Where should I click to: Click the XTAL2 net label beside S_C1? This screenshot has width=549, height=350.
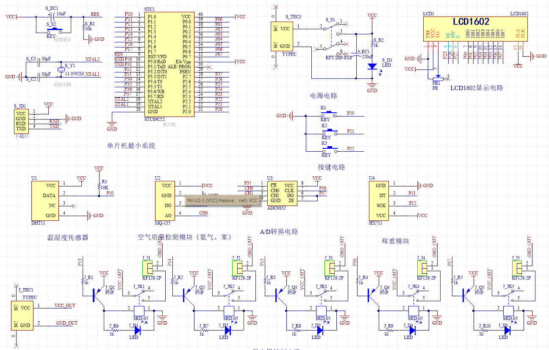point(92,59)
